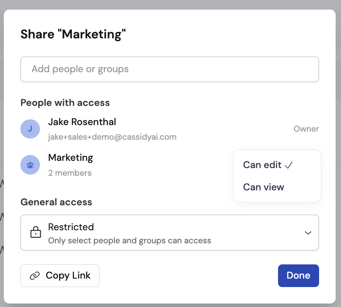The image size is (341, 307).
Task: Click the padlock icon in General access
Action: tap(35, 232)
